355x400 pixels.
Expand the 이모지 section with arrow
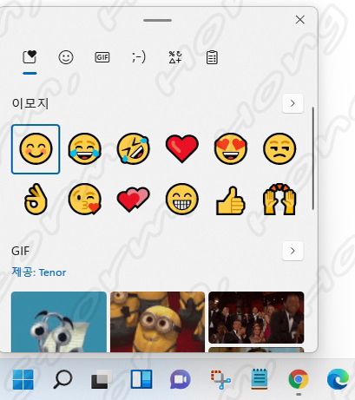293,103
